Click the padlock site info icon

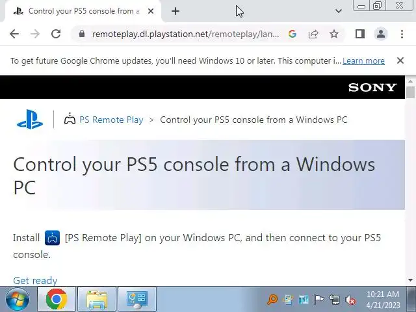point(82,34)
